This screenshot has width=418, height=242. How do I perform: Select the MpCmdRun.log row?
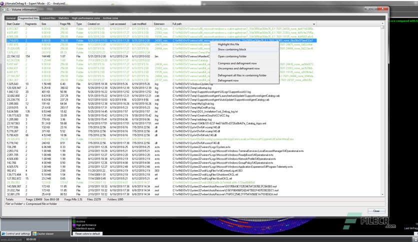point(161,107)
